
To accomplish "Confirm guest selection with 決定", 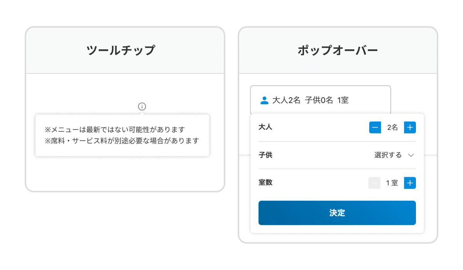I will pos(337,213).
